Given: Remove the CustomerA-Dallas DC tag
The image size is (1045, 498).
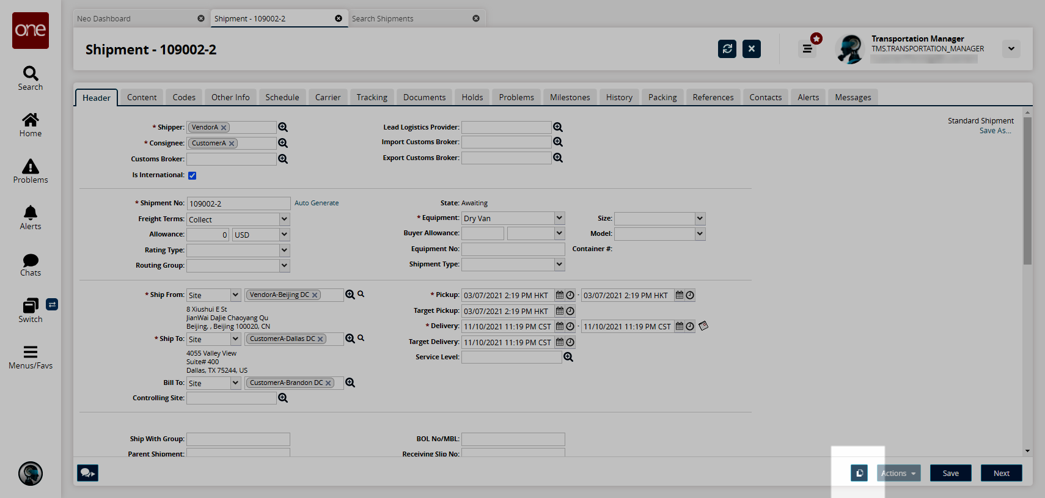Looking at the screenshot, I should [320, 339].
